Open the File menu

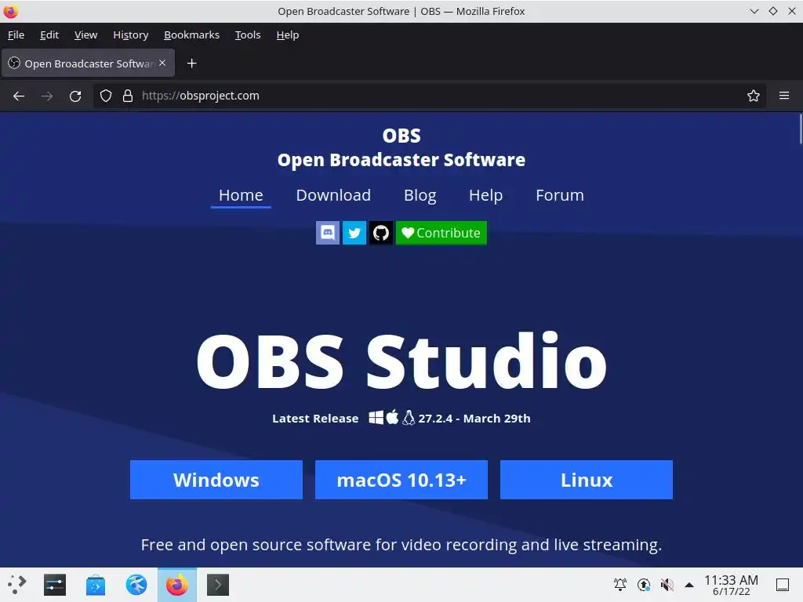pyautogui.click(x=16, y=34)
